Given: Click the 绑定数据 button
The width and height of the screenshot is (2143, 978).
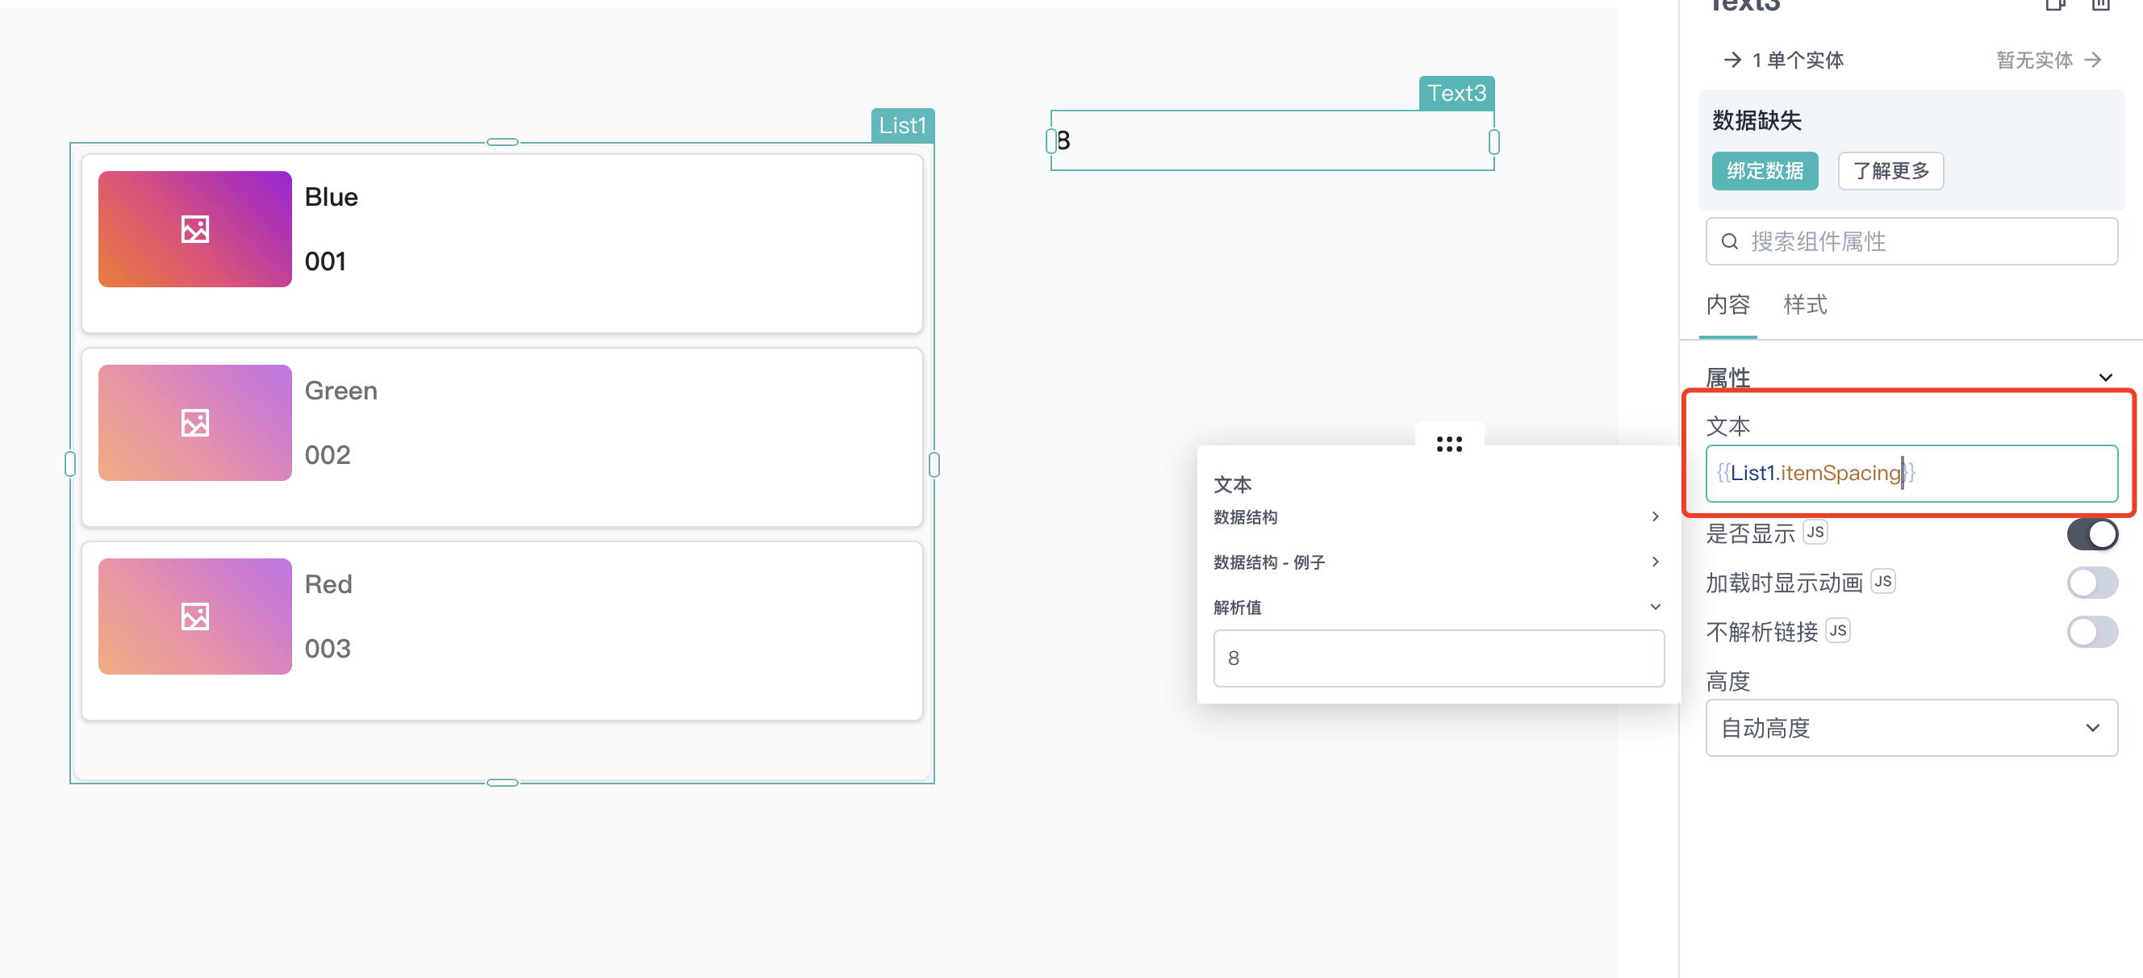Looking at the screenshot, I should coord(1765,171).
